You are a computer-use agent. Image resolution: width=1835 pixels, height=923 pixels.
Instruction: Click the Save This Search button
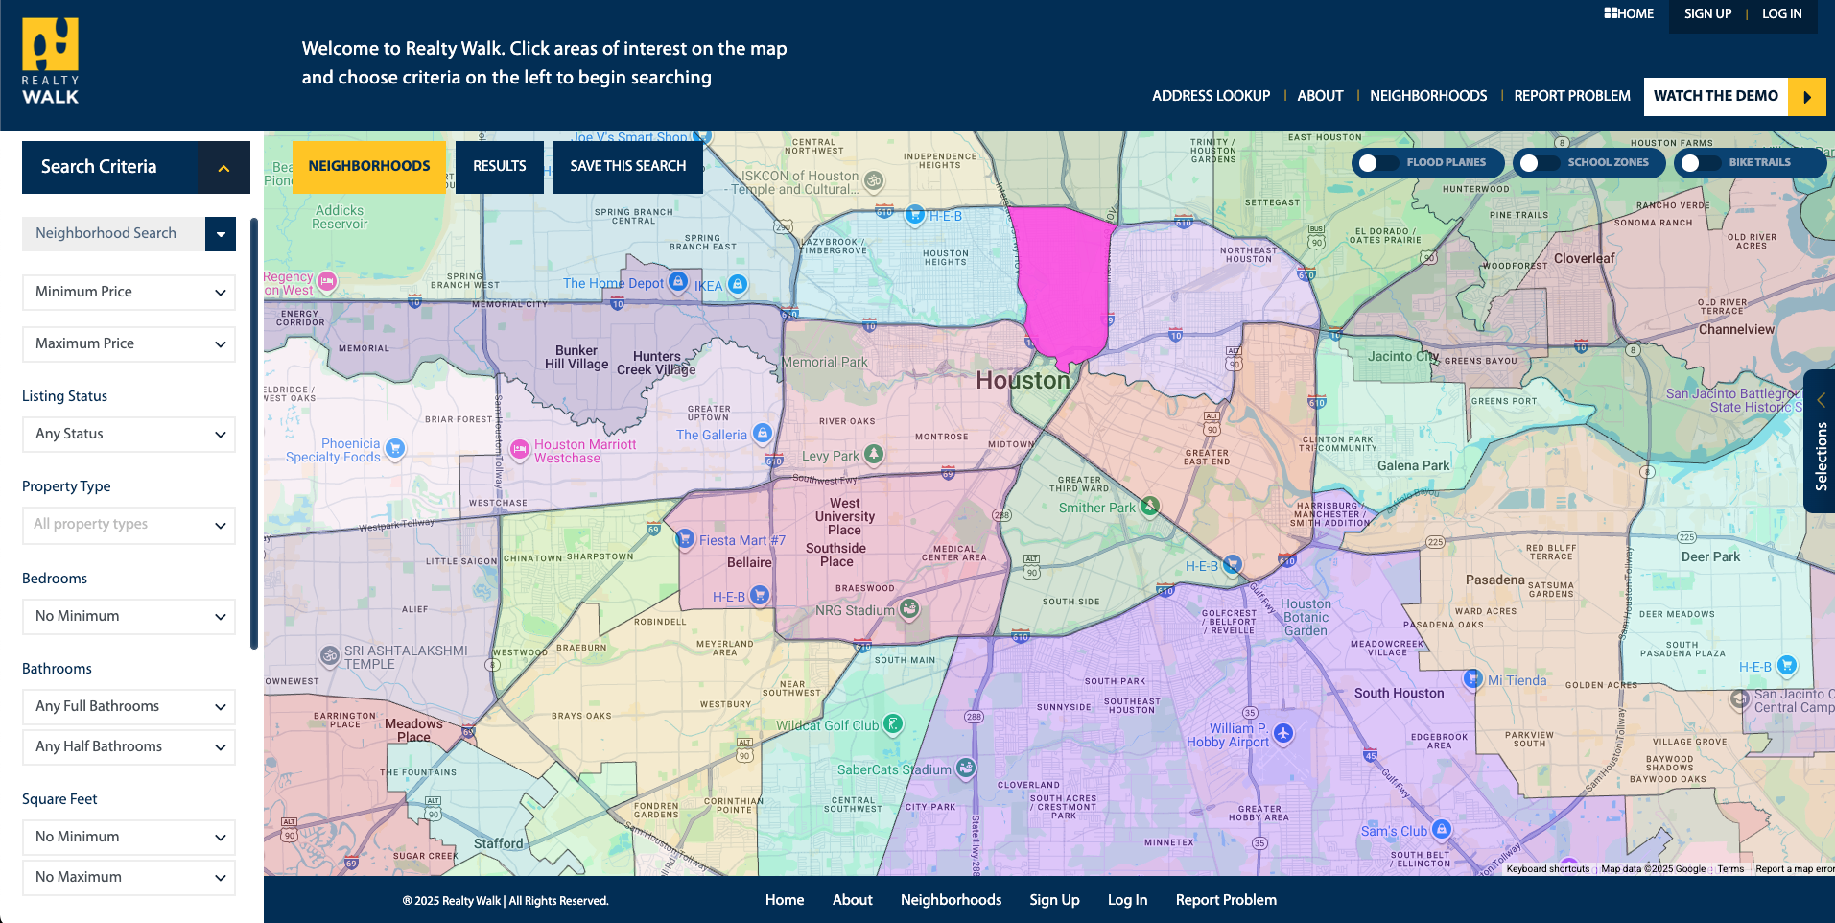pos(627,167)
